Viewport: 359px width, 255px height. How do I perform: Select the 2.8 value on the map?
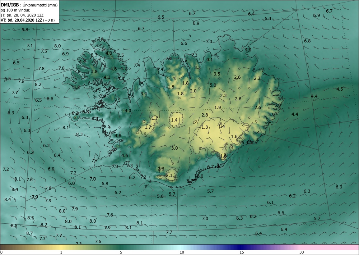[x=205, y=115]
